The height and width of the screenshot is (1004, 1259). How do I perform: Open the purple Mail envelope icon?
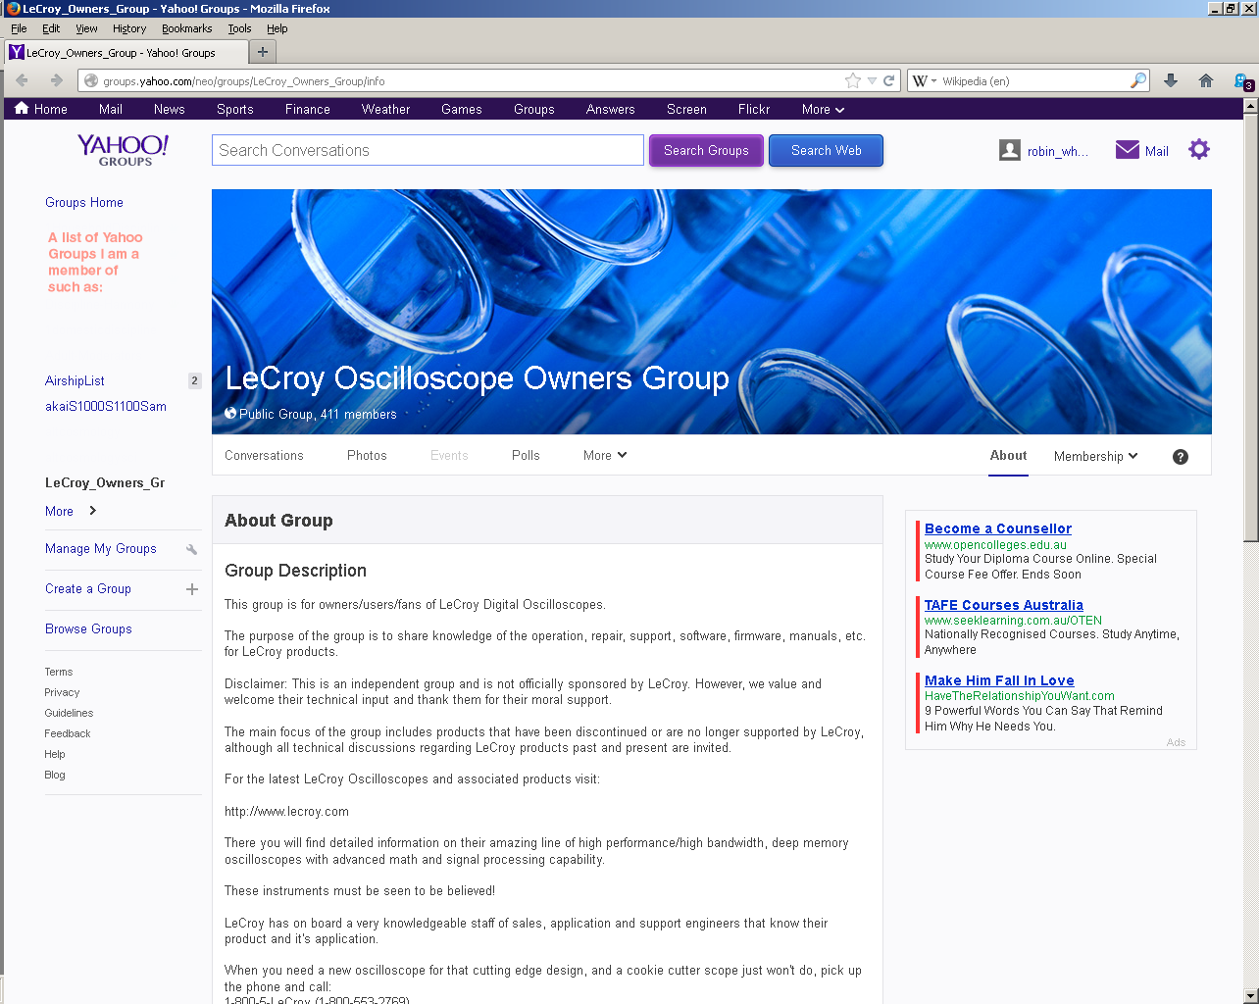click(1128, 150)
